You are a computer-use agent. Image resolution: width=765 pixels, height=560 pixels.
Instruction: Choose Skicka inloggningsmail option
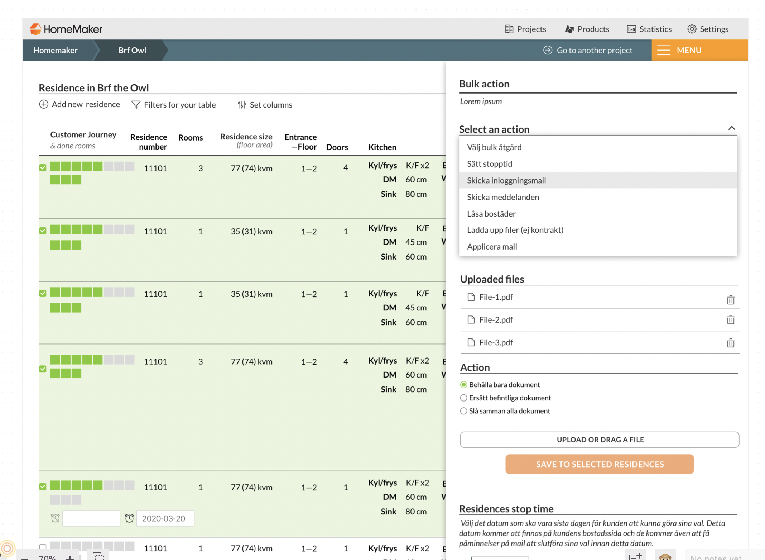[x=598, y=180]
